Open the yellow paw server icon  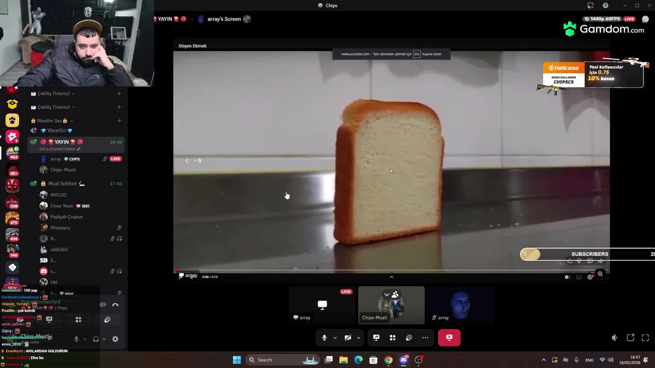coord(12,120)
